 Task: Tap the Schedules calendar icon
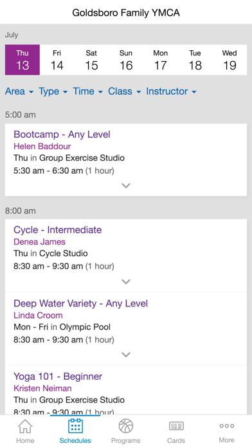(x=75, y=426)
